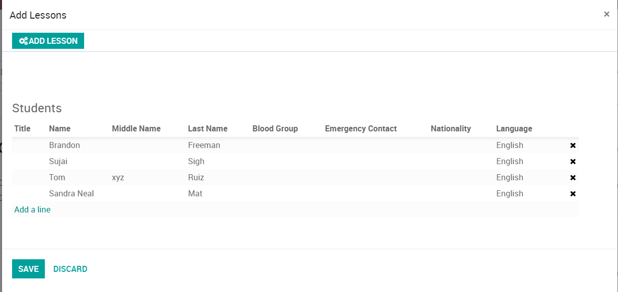Sort by Last Name column header
Image resolution: width=618 pixels, height=292 pixels.
click(208, 128)
